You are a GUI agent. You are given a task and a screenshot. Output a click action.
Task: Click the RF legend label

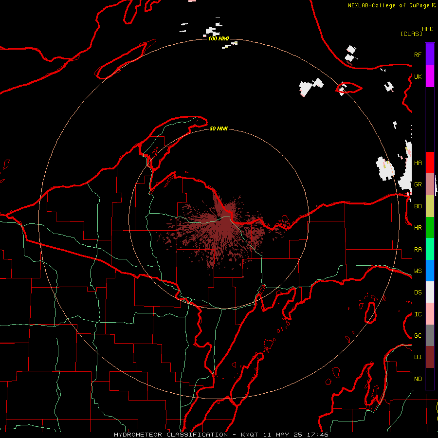point(418,55)
